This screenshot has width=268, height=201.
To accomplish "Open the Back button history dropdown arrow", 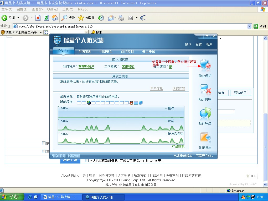I will pyautogui.click(x=18, y=18).
